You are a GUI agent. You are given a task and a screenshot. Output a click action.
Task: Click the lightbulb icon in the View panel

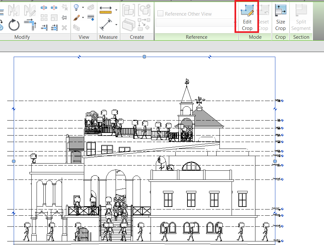76,7
